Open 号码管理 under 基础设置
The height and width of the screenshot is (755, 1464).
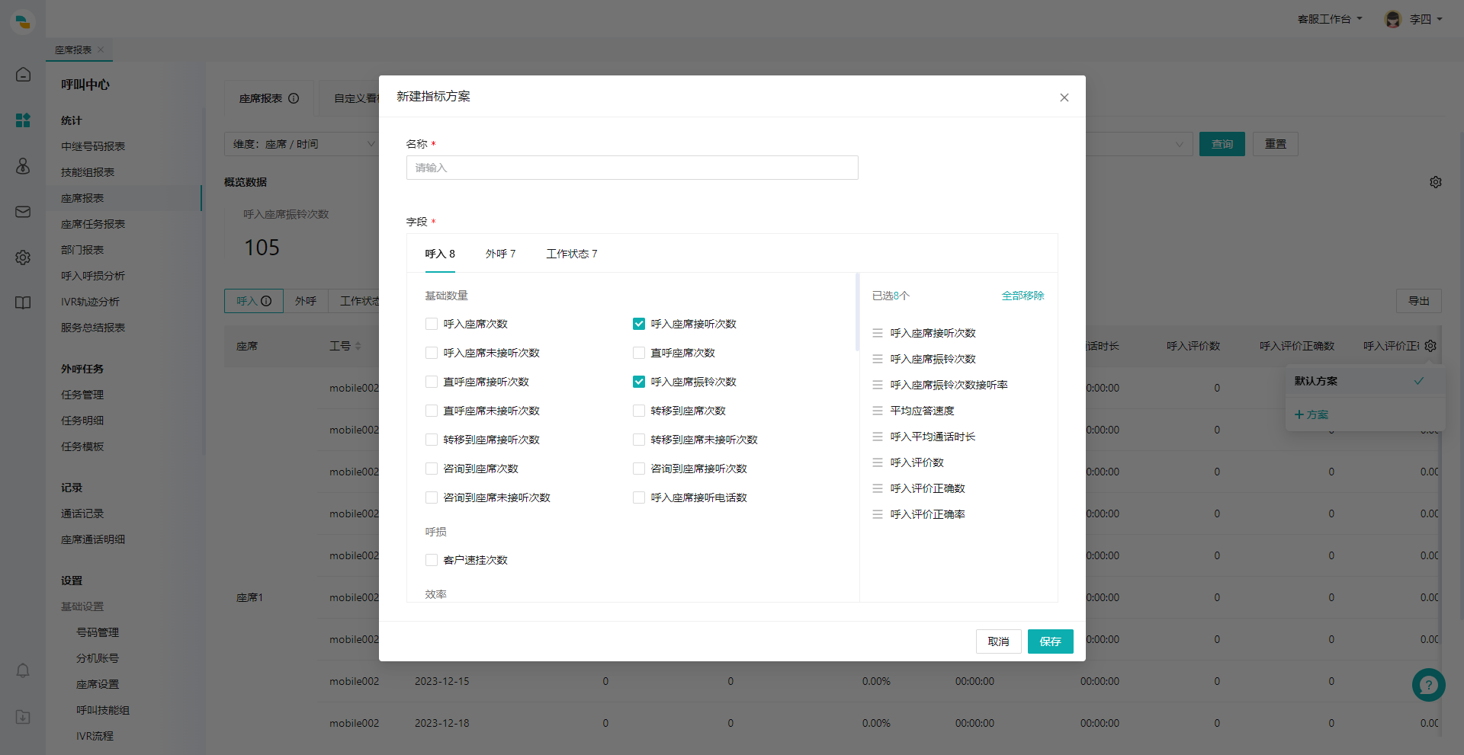pos(98,632)
